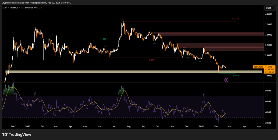
Task: Click the Weak Low label
Action: pyautogui.click(x=236, y=76)
